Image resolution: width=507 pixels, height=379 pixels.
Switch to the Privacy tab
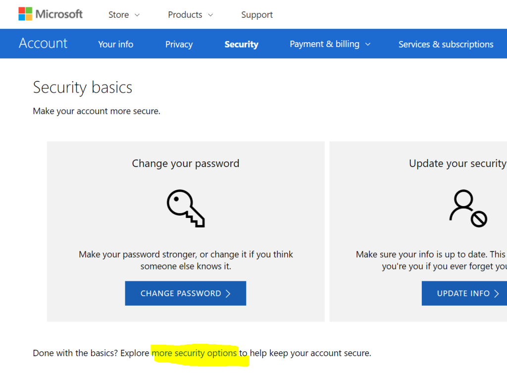[179, 45]
